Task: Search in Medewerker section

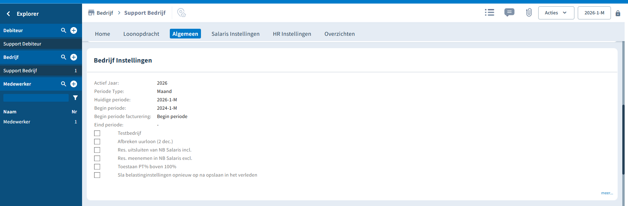Action: pos(64,84)
